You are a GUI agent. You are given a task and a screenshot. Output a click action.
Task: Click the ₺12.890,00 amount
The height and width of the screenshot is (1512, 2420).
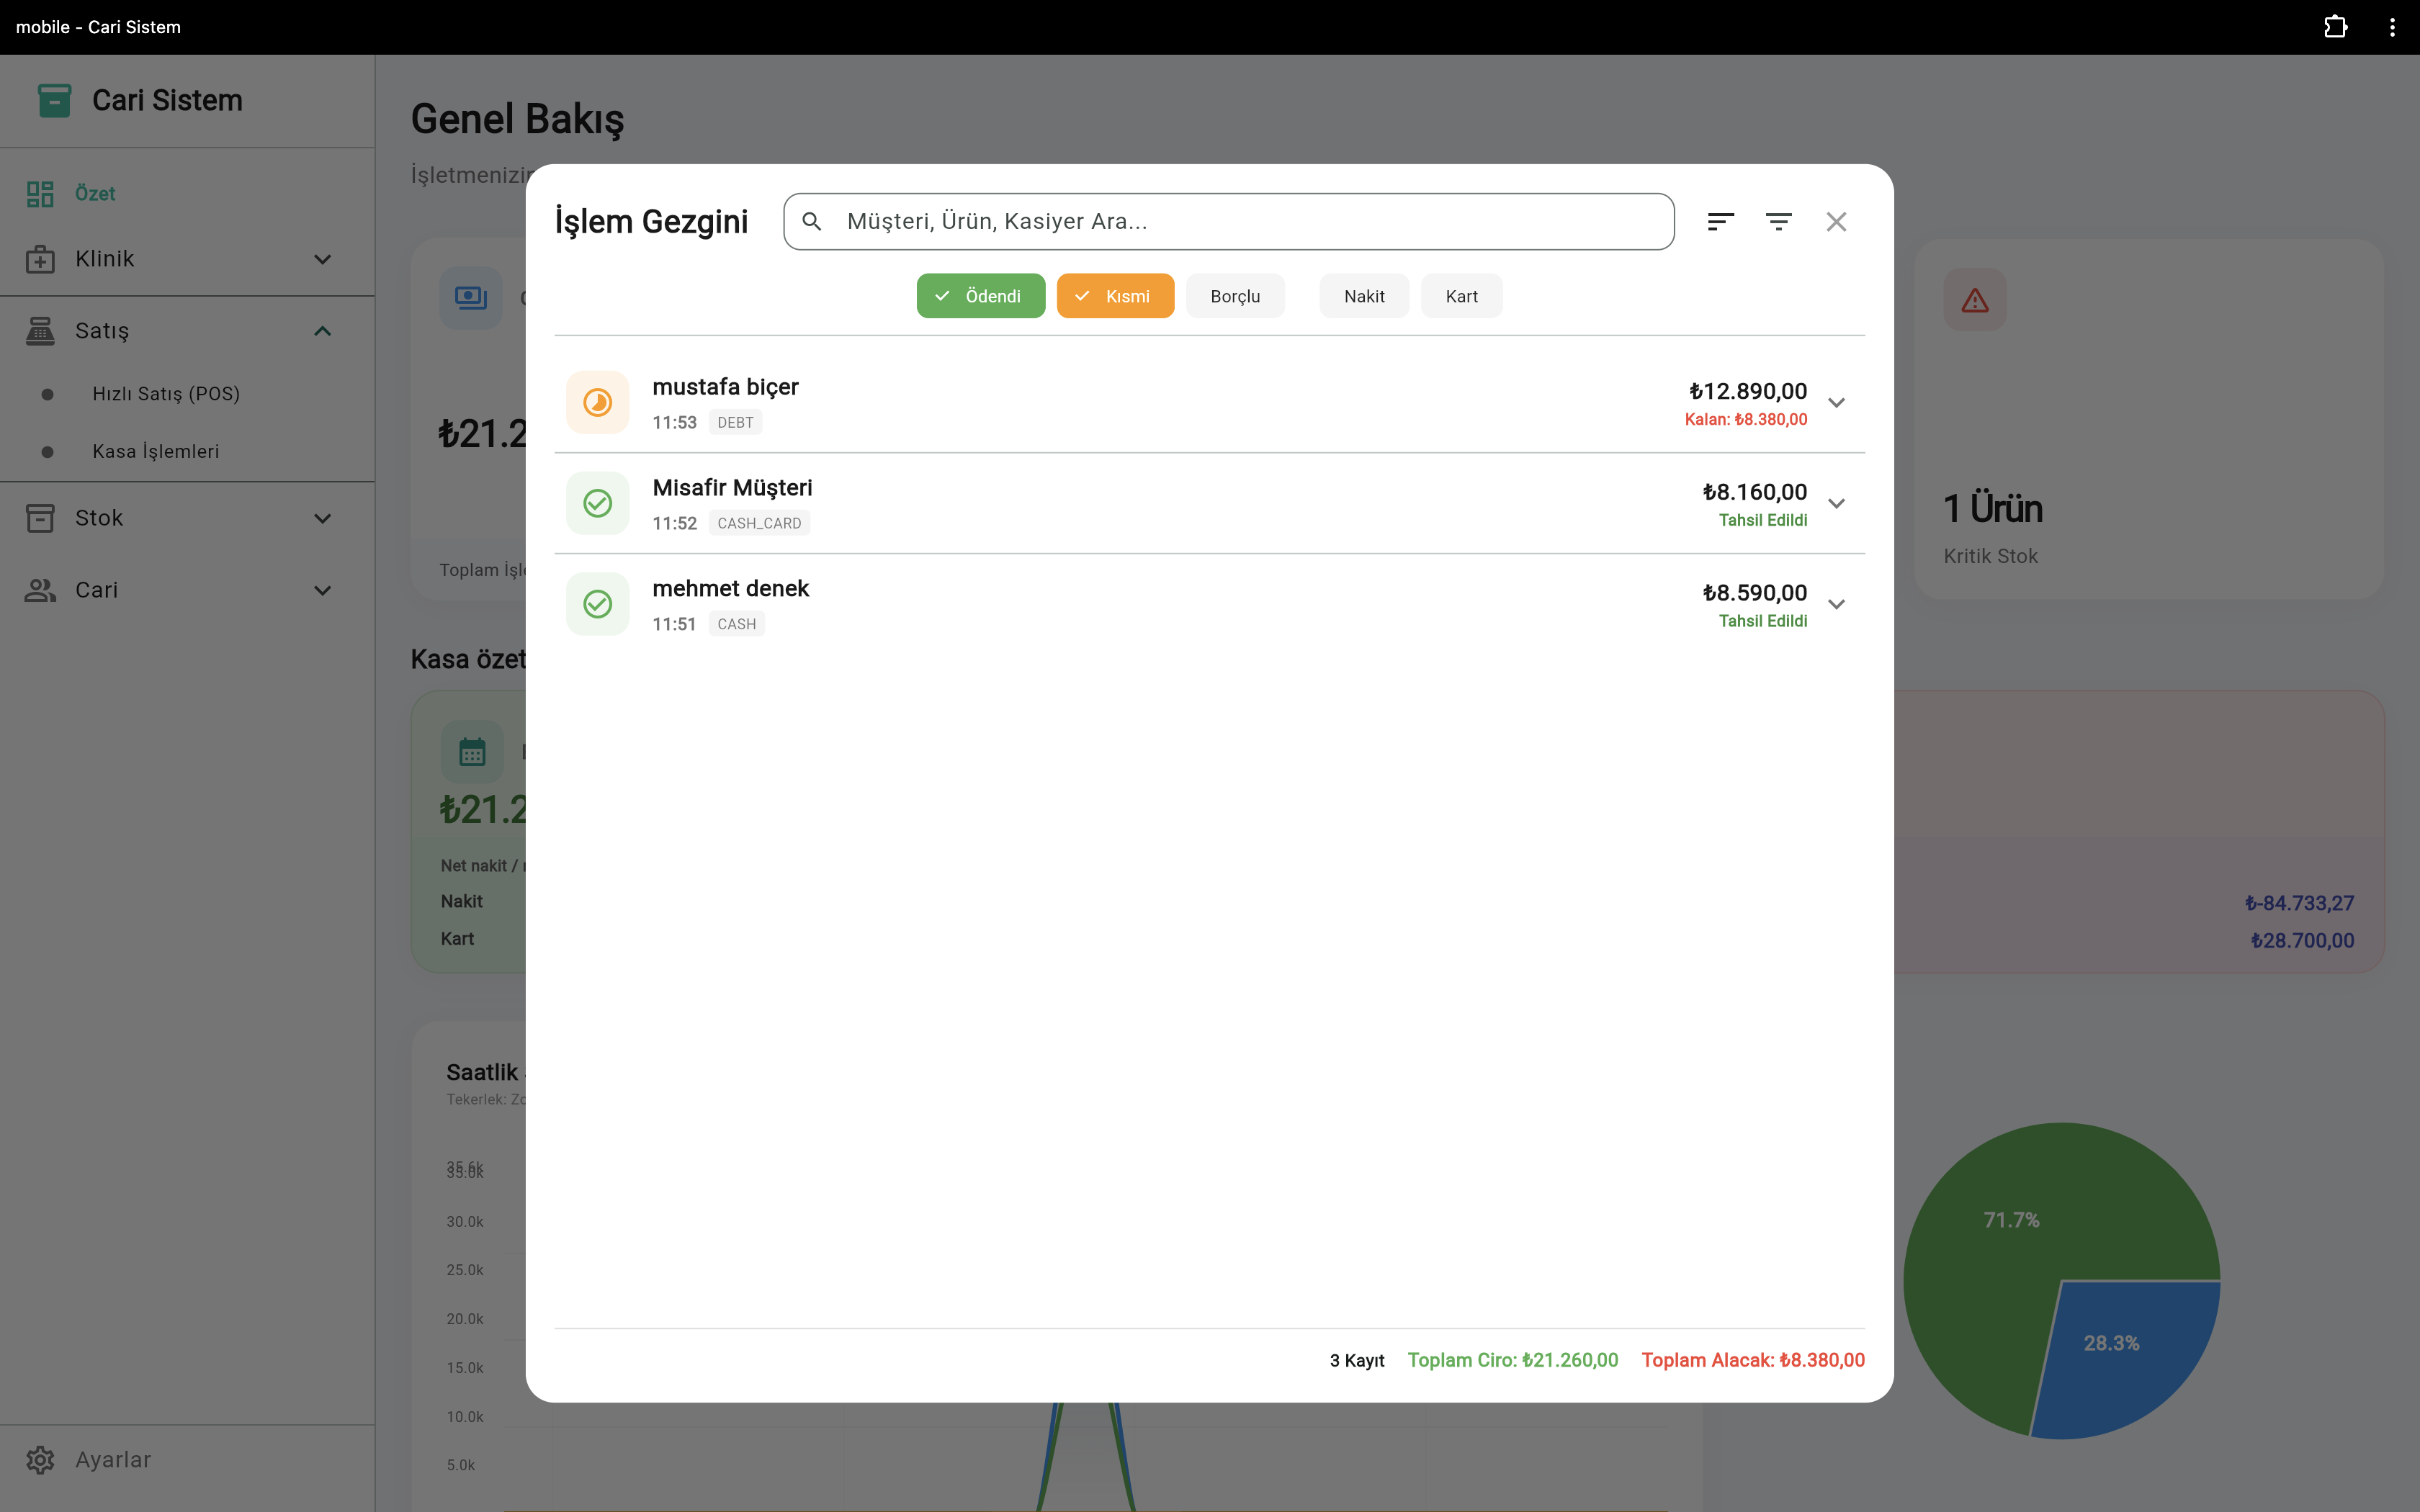coord(1747,391)
